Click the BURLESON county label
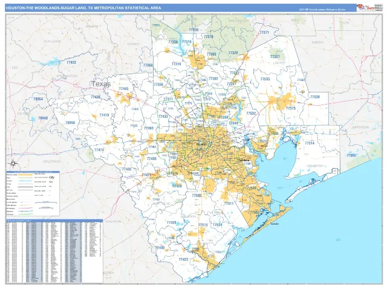 click(53, 42)
